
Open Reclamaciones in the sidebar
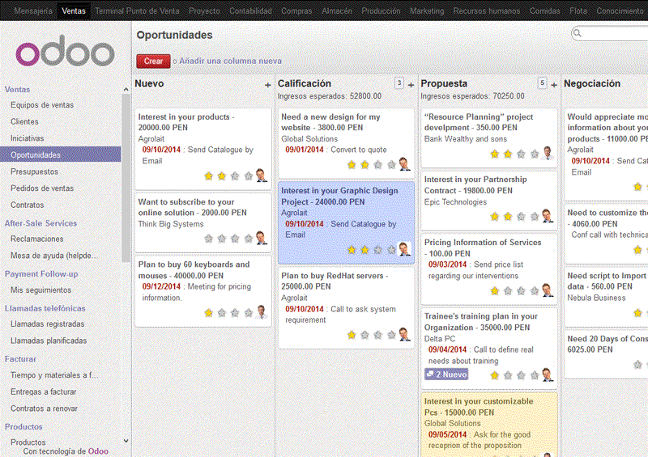click(x=36, y=239)
